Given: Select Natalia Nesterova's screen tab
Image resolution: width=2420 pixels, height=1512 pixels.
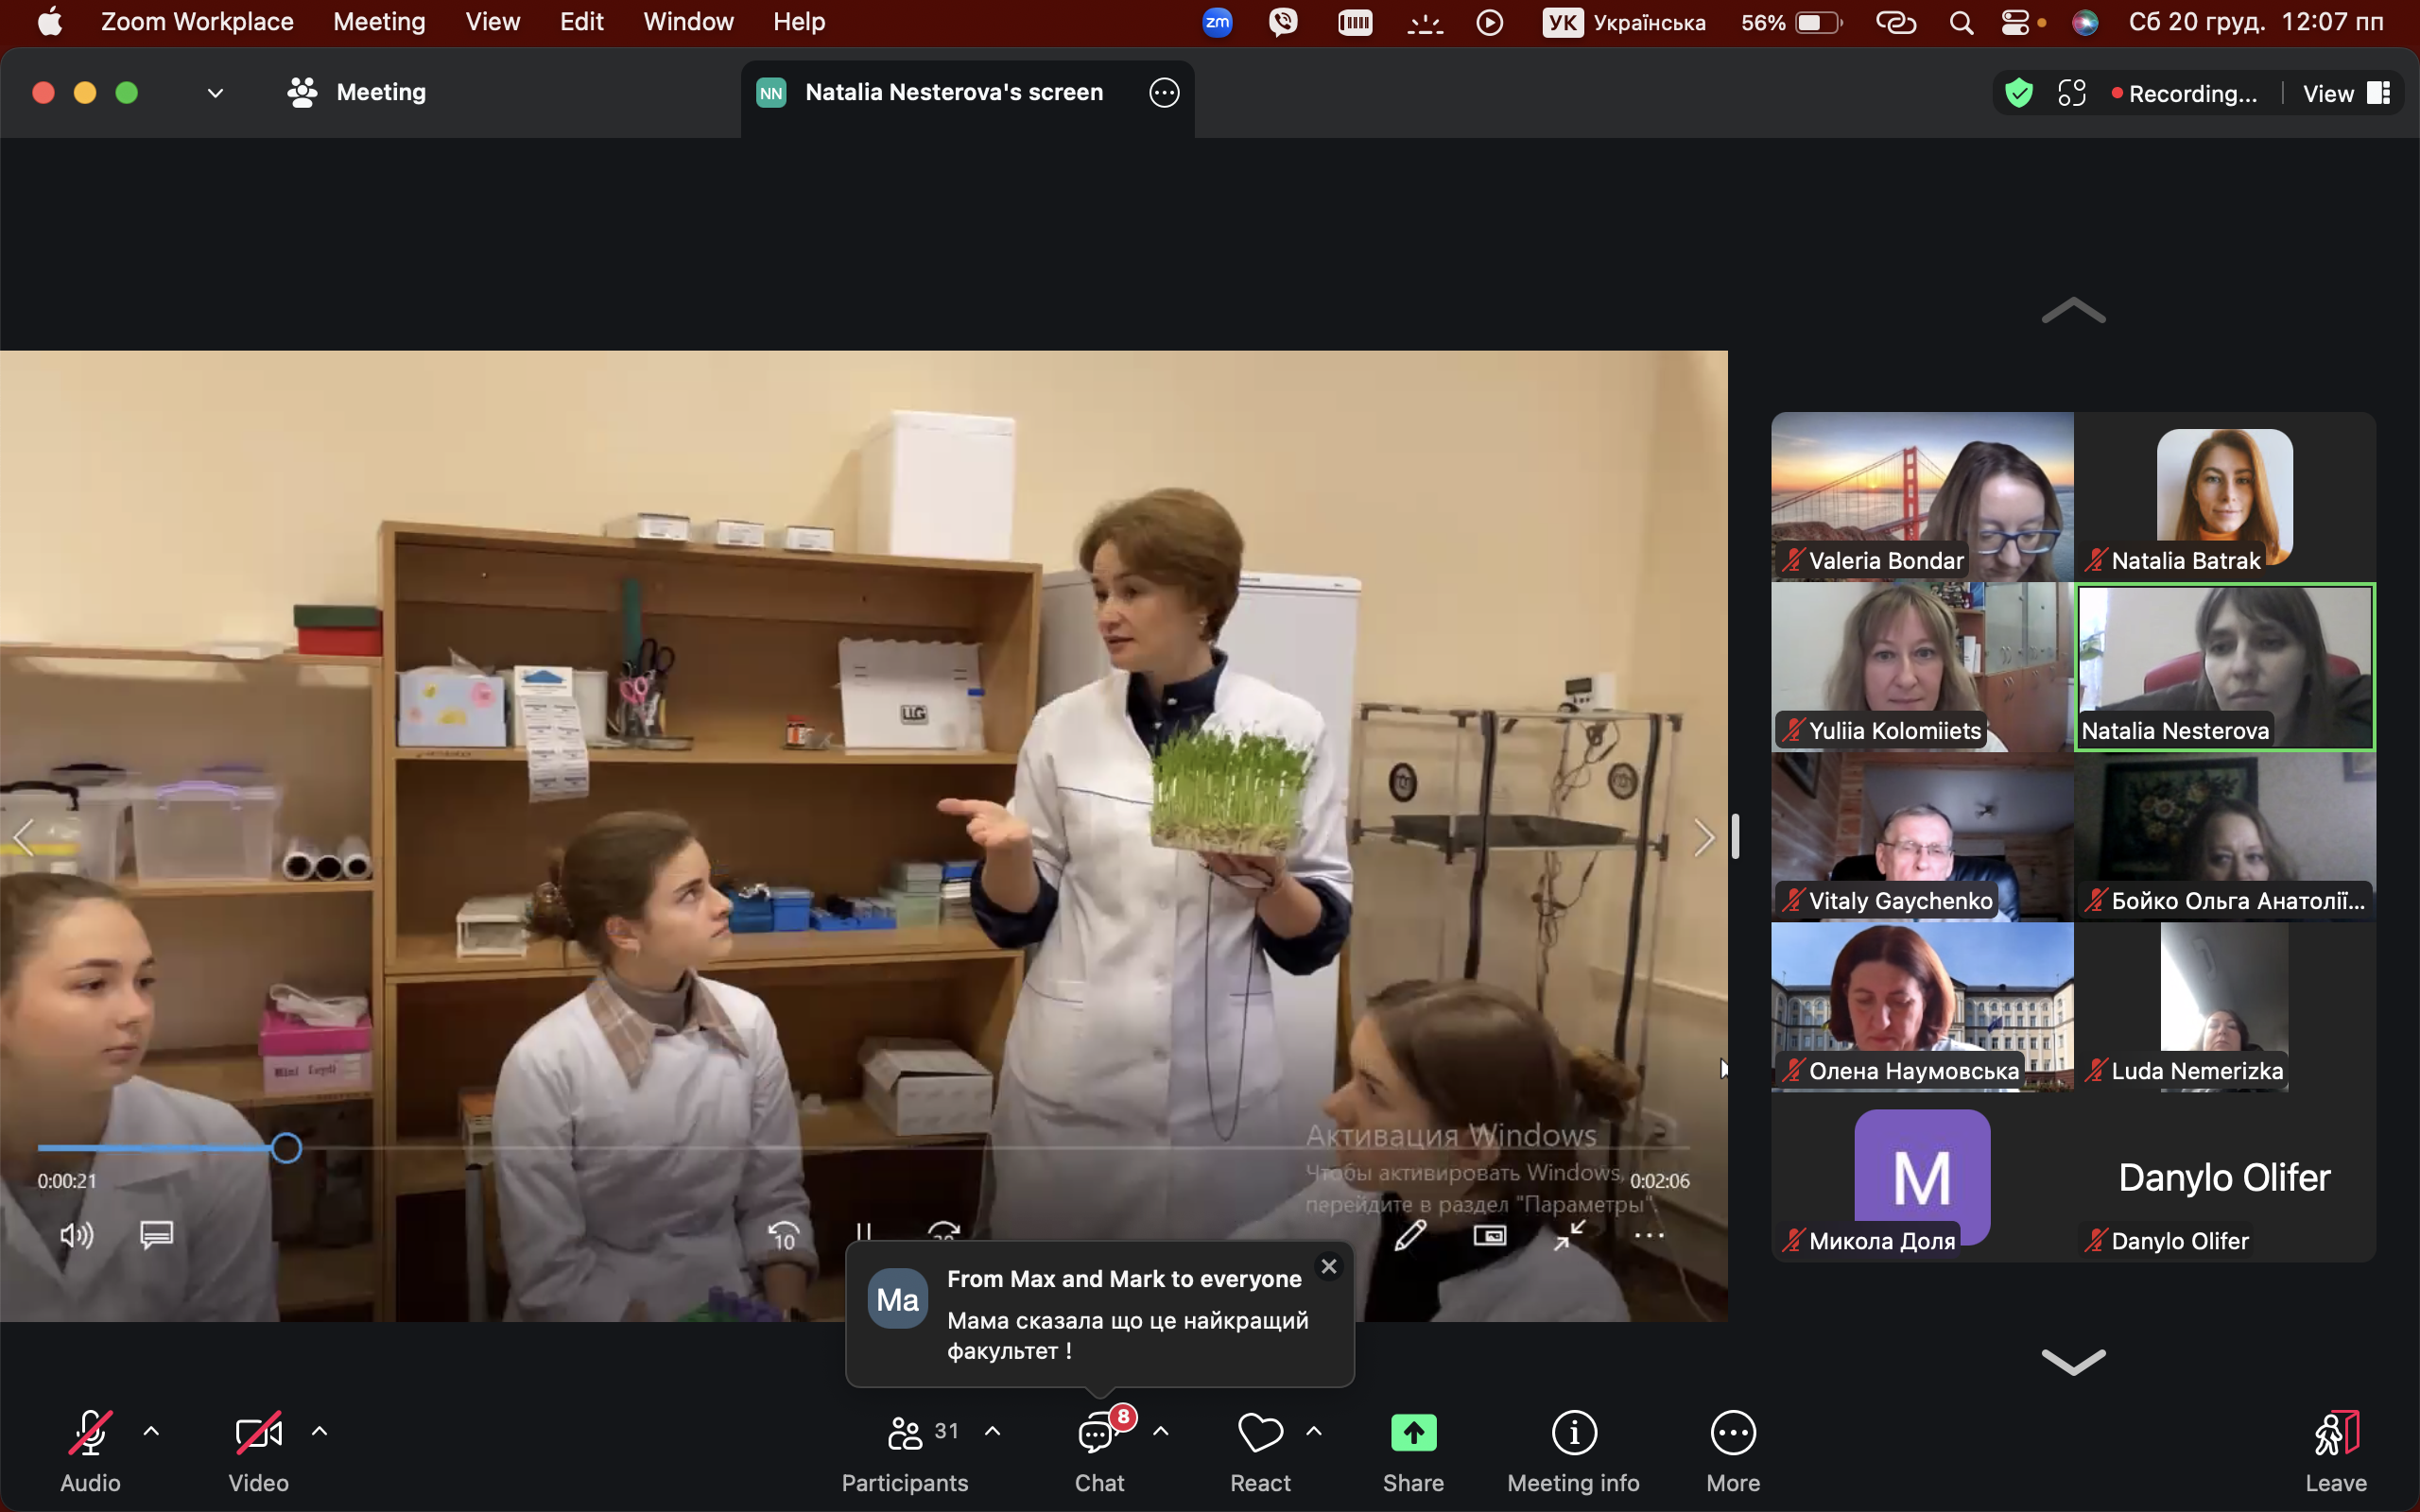Looking at the screenshot, I should click(953, 93).
